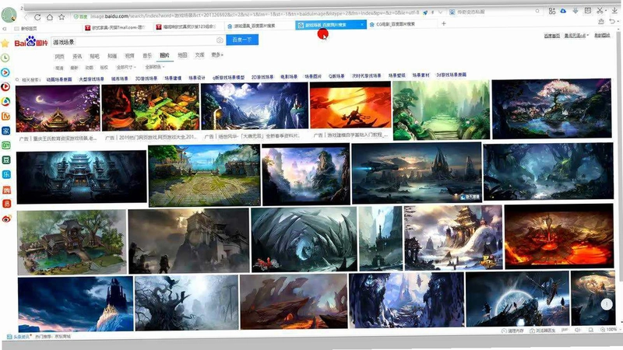Open a new tab with the plus icon
The image size is (623, 350).
pyautogui.click(x=444, y=23)
